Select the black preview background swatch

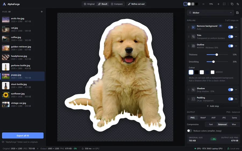pos(197,4)
